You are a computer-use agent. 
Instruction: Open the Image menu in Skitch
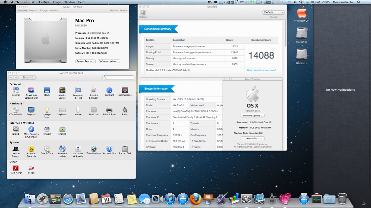coord(57,2)
